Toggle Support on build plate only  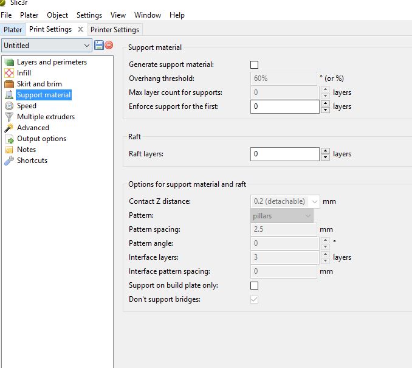click(x=255, y=285)
